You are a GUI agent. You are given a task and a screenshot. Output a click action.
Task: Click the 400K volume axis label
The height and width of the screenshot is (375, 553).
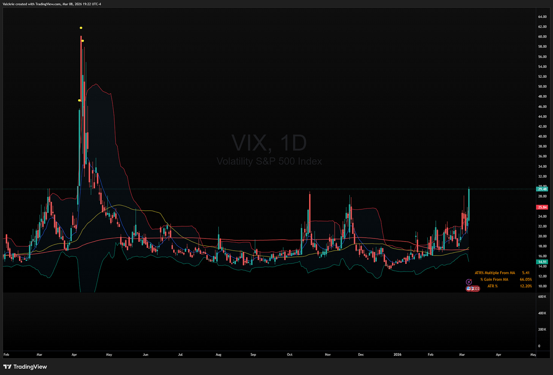click(x=542, y=313)
